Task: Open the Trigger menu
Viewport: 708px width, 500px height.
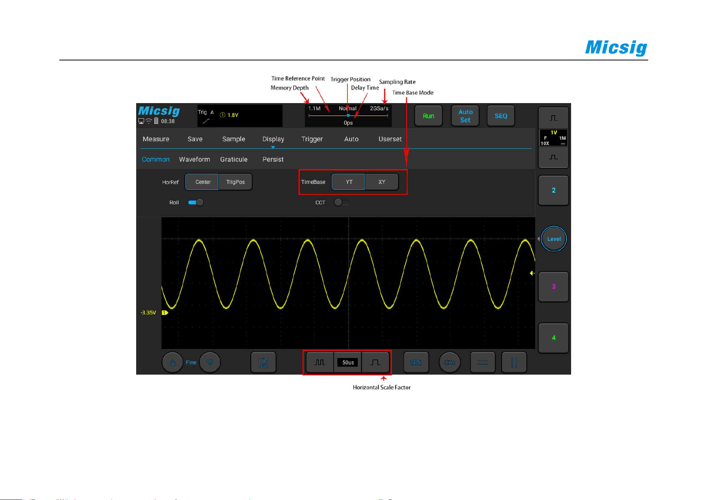Action: coord(312,139)
